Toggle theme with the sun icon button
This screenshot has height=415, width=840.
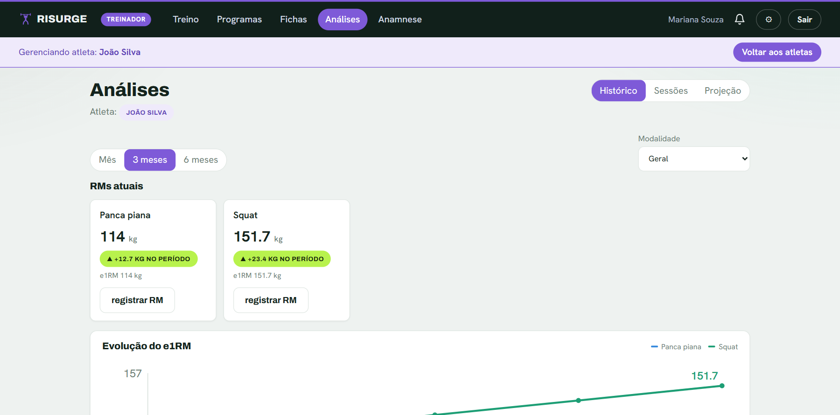(769, 20)
